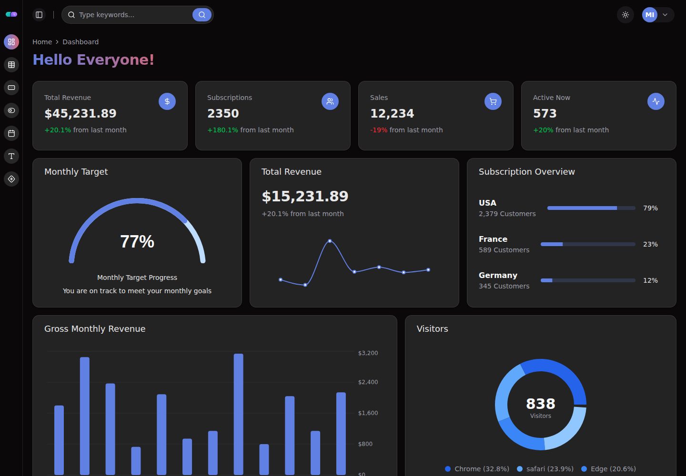Collapse the sidebar panel
Image resolution: width=686 pixels, height=476 pixels.
pos(39,15)
